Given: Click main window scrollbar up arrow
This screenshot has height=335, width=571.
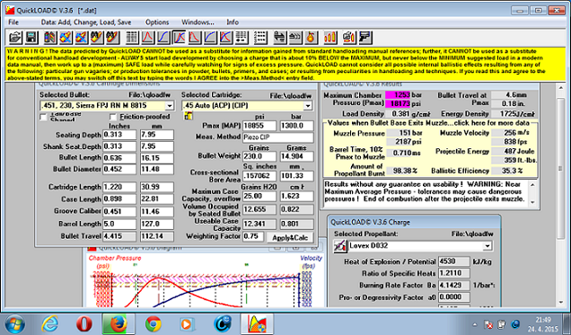Looking at the screenshot, I should [560, 88].
